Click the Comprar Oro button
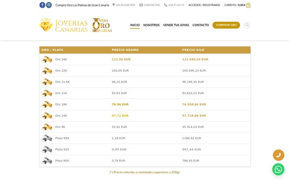 click(226, 25)
